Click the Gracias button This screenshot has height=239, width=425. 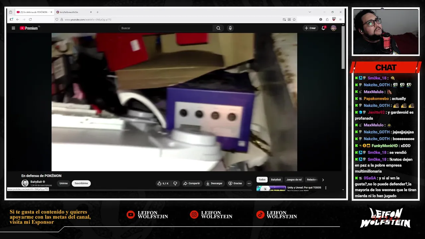pos(235,183)
